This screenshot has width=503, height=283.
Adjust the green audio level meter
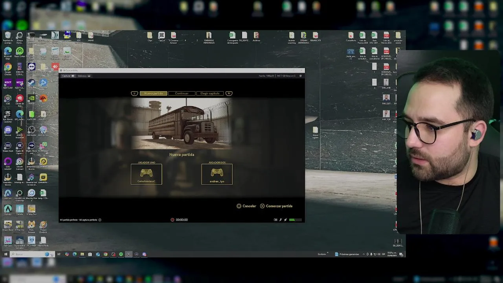click(x=296, y=220)
